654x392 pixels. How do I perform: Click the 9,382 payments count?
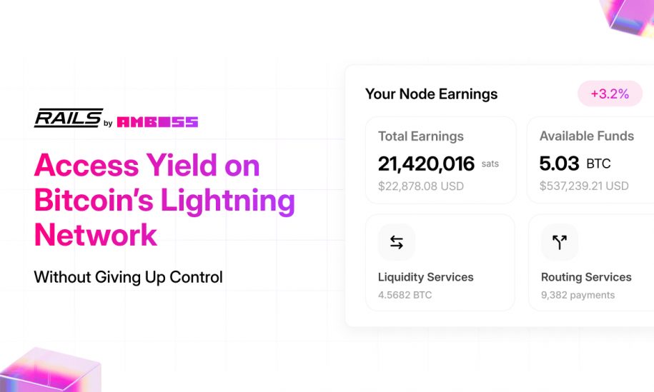pos(578,295)
